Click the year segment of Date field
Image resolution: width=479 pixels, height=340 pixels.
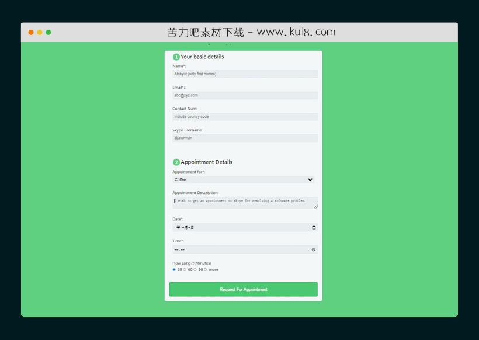[x=178, y=227]
